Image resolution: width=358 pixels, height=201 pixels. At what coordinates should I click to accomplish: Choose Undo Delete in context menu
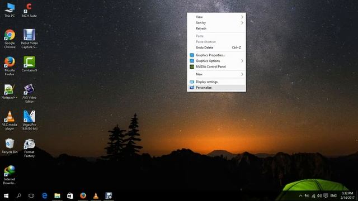coord(216,47)
